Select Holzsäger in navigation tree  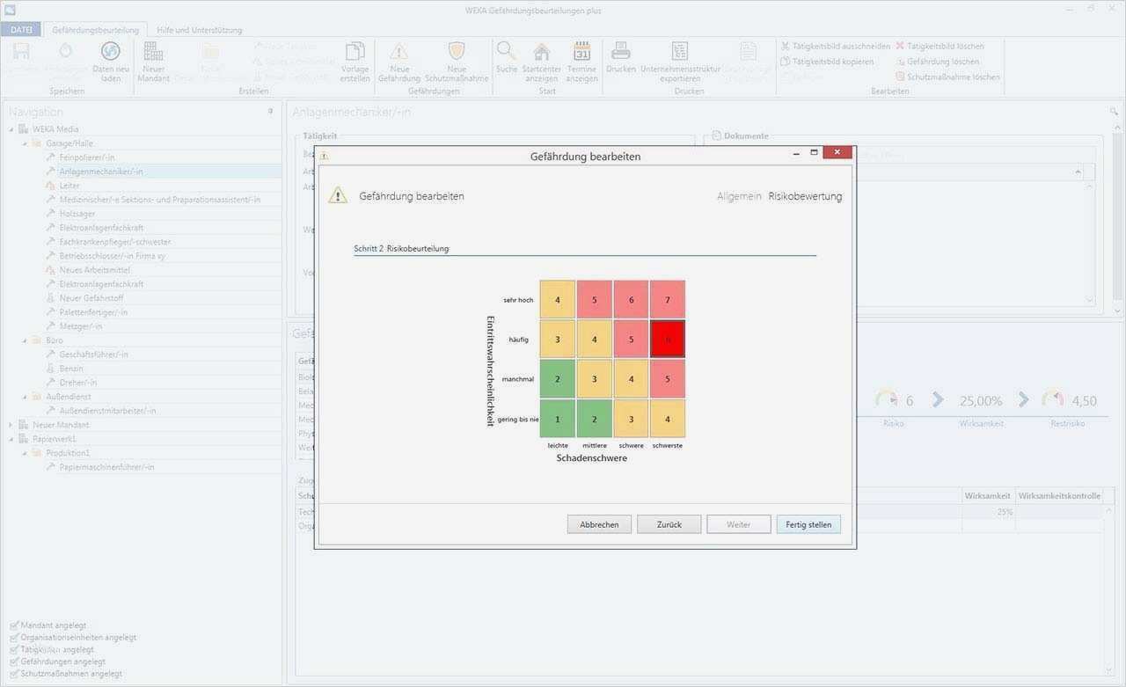coord(77,214)
